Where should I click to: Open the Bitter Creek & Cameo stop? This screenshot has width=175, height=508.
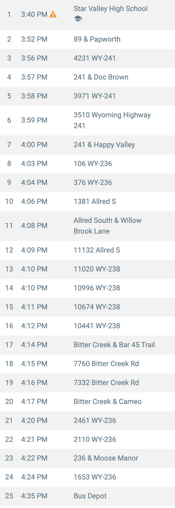click(87, 402)
